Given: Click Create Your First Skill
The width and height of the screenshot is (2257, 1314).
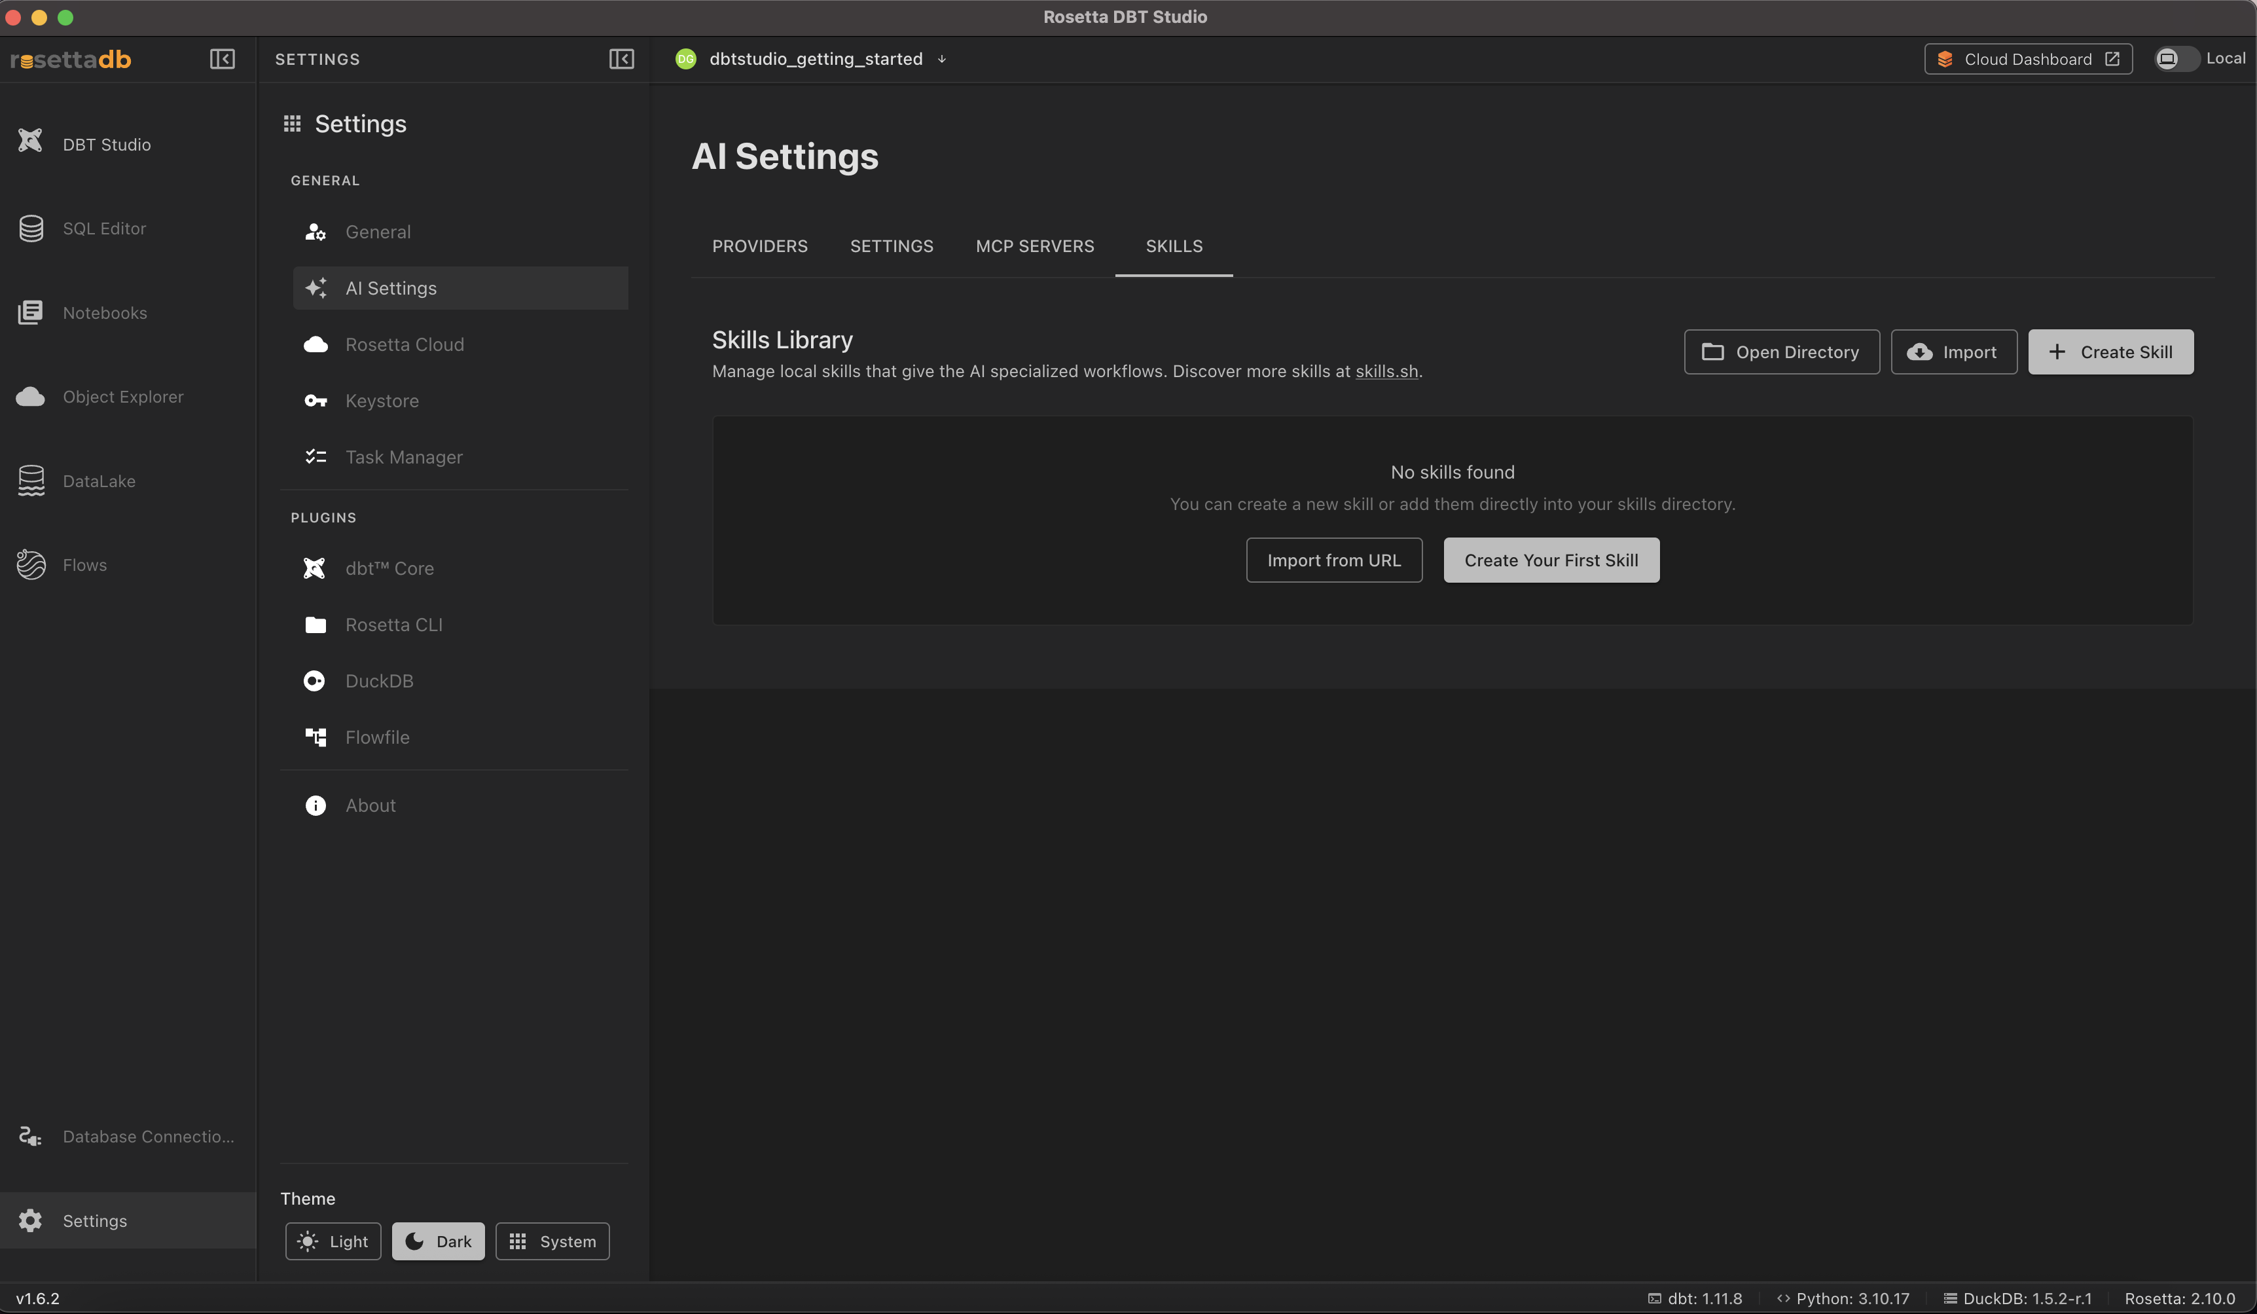Looking at the screenshot, I should pos(1551,560).
